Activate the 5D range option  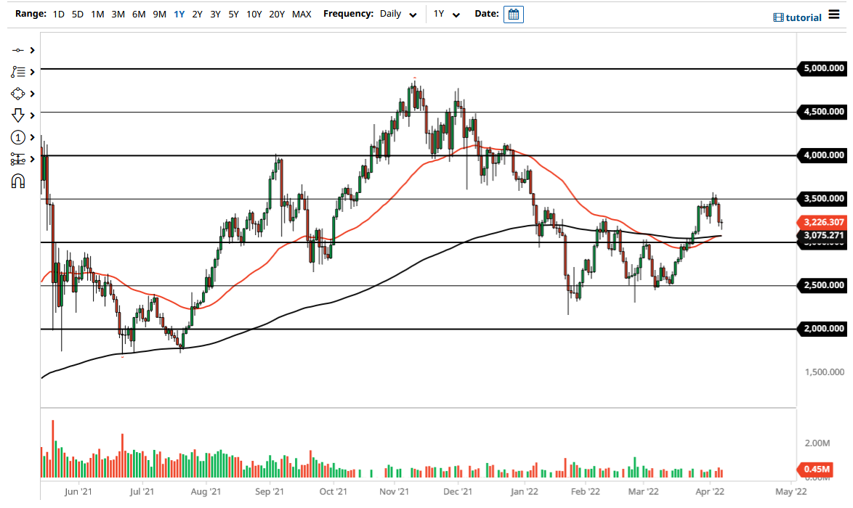(77, 14)
